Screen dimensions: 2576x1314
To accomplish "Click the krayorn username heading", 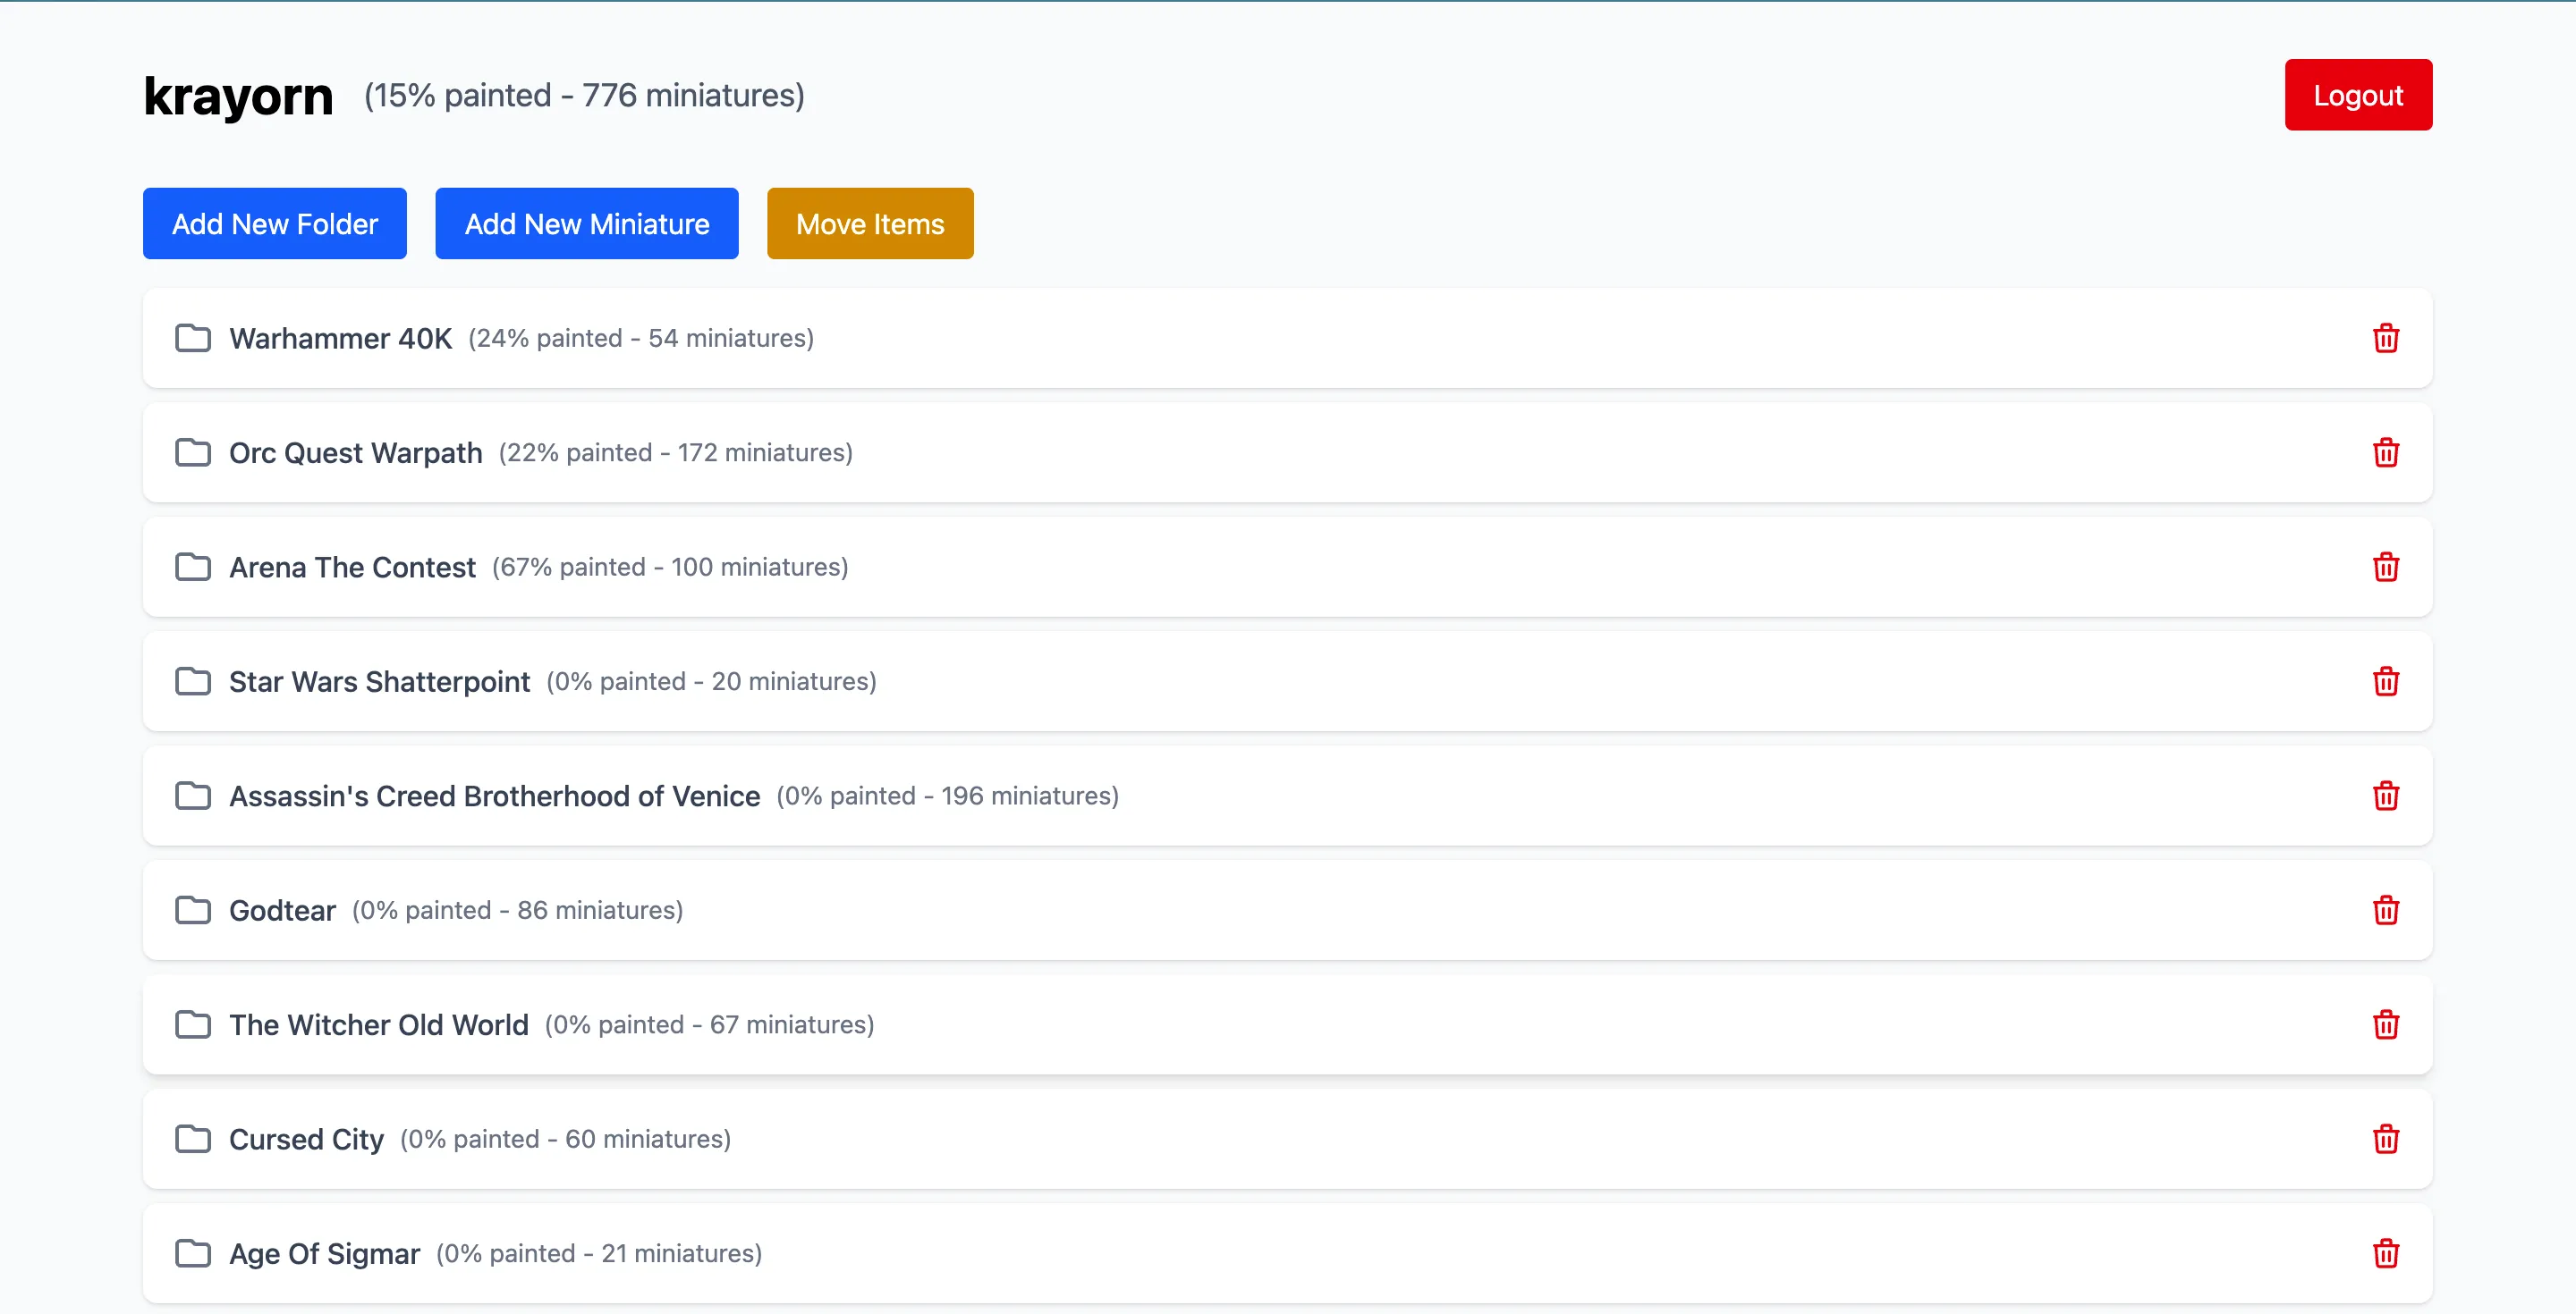I will [x=238, y=96].
